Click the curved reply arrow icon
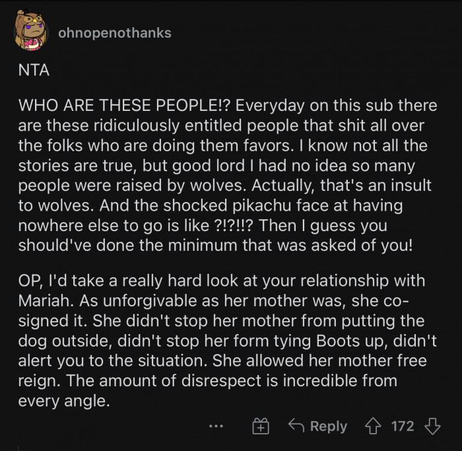 pyautogui.click(x=296, y=427)
